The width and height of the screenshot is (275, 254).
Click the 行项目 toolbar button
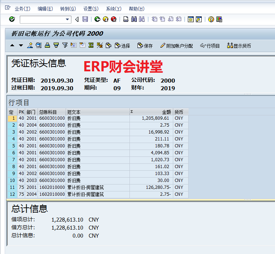point(210,46)
